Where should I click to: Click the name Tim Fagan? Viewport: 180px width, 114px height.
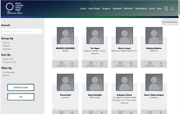pos(95,48)
